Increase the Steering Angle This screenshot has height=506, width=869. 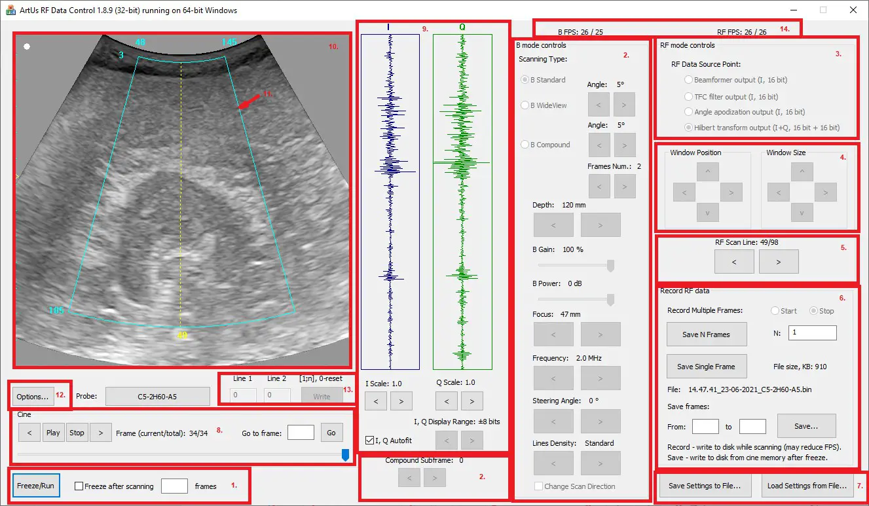tap(600, 421)
